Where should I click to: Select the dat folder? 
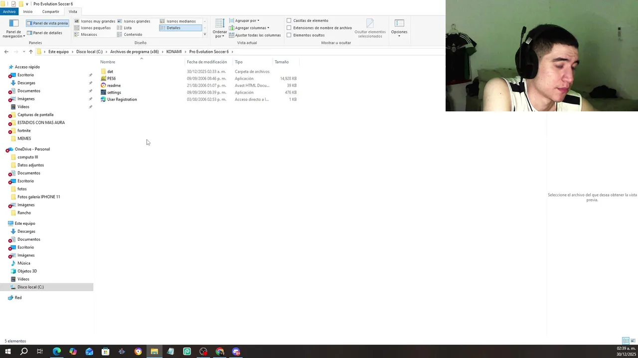pyautogui.click(x=110, y=72)
